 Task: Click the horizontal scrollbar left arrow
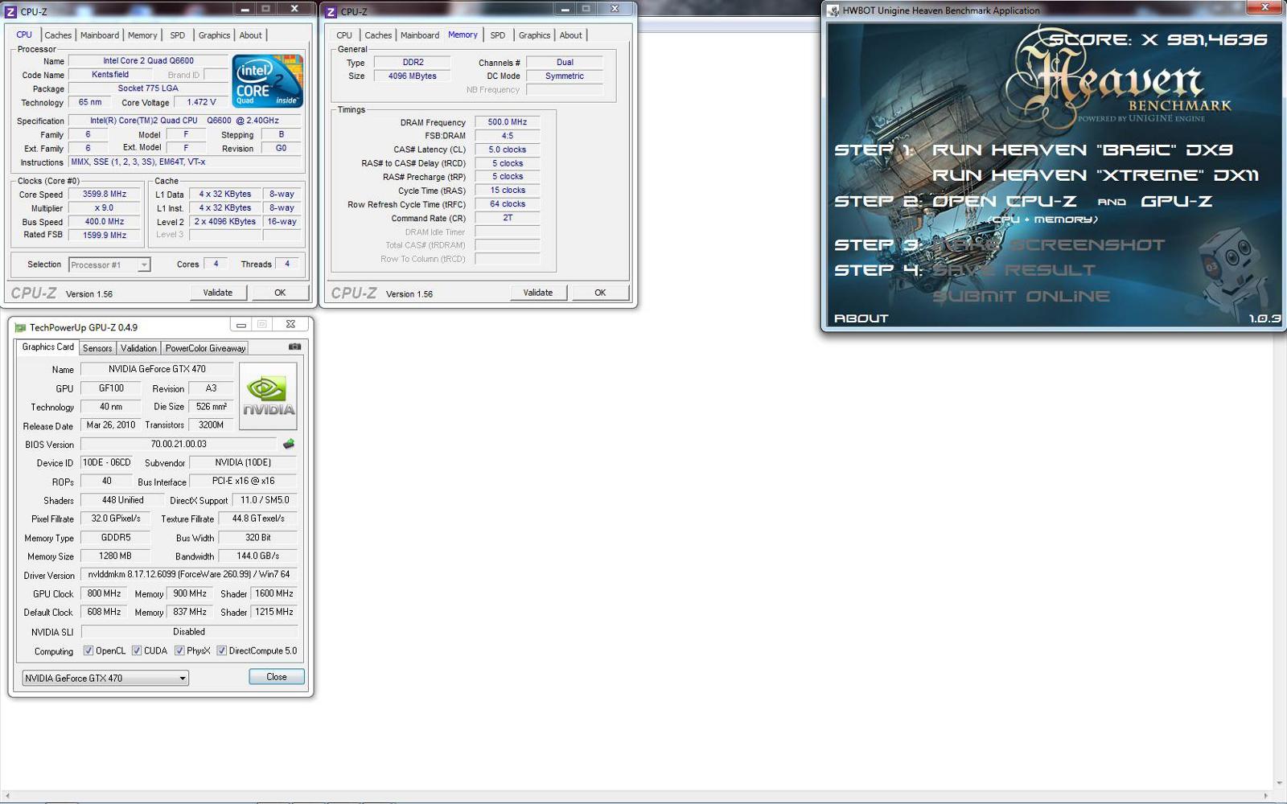pyautogui.click(x=6, y=796)
